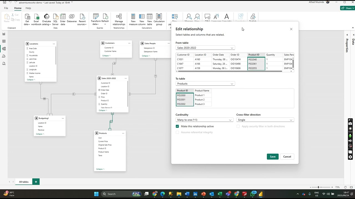Click Enter data in the ribbon
Image resolution: width=355 pixels, height=199 pixels.
pyautogui.click(x=63, y=20)
